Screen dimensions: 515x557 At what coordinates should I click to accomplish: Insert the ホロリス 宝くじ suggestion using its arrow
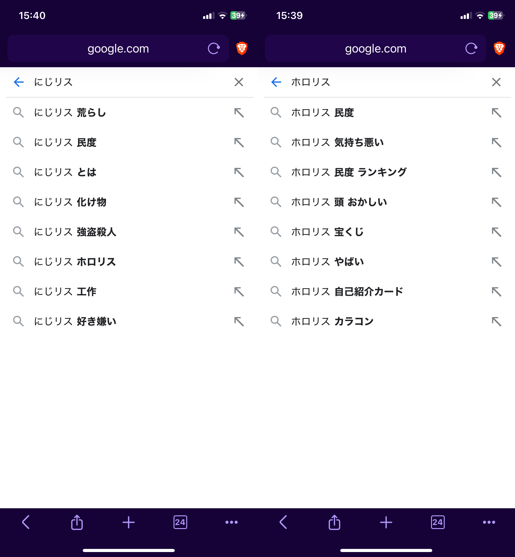(496, 232)
